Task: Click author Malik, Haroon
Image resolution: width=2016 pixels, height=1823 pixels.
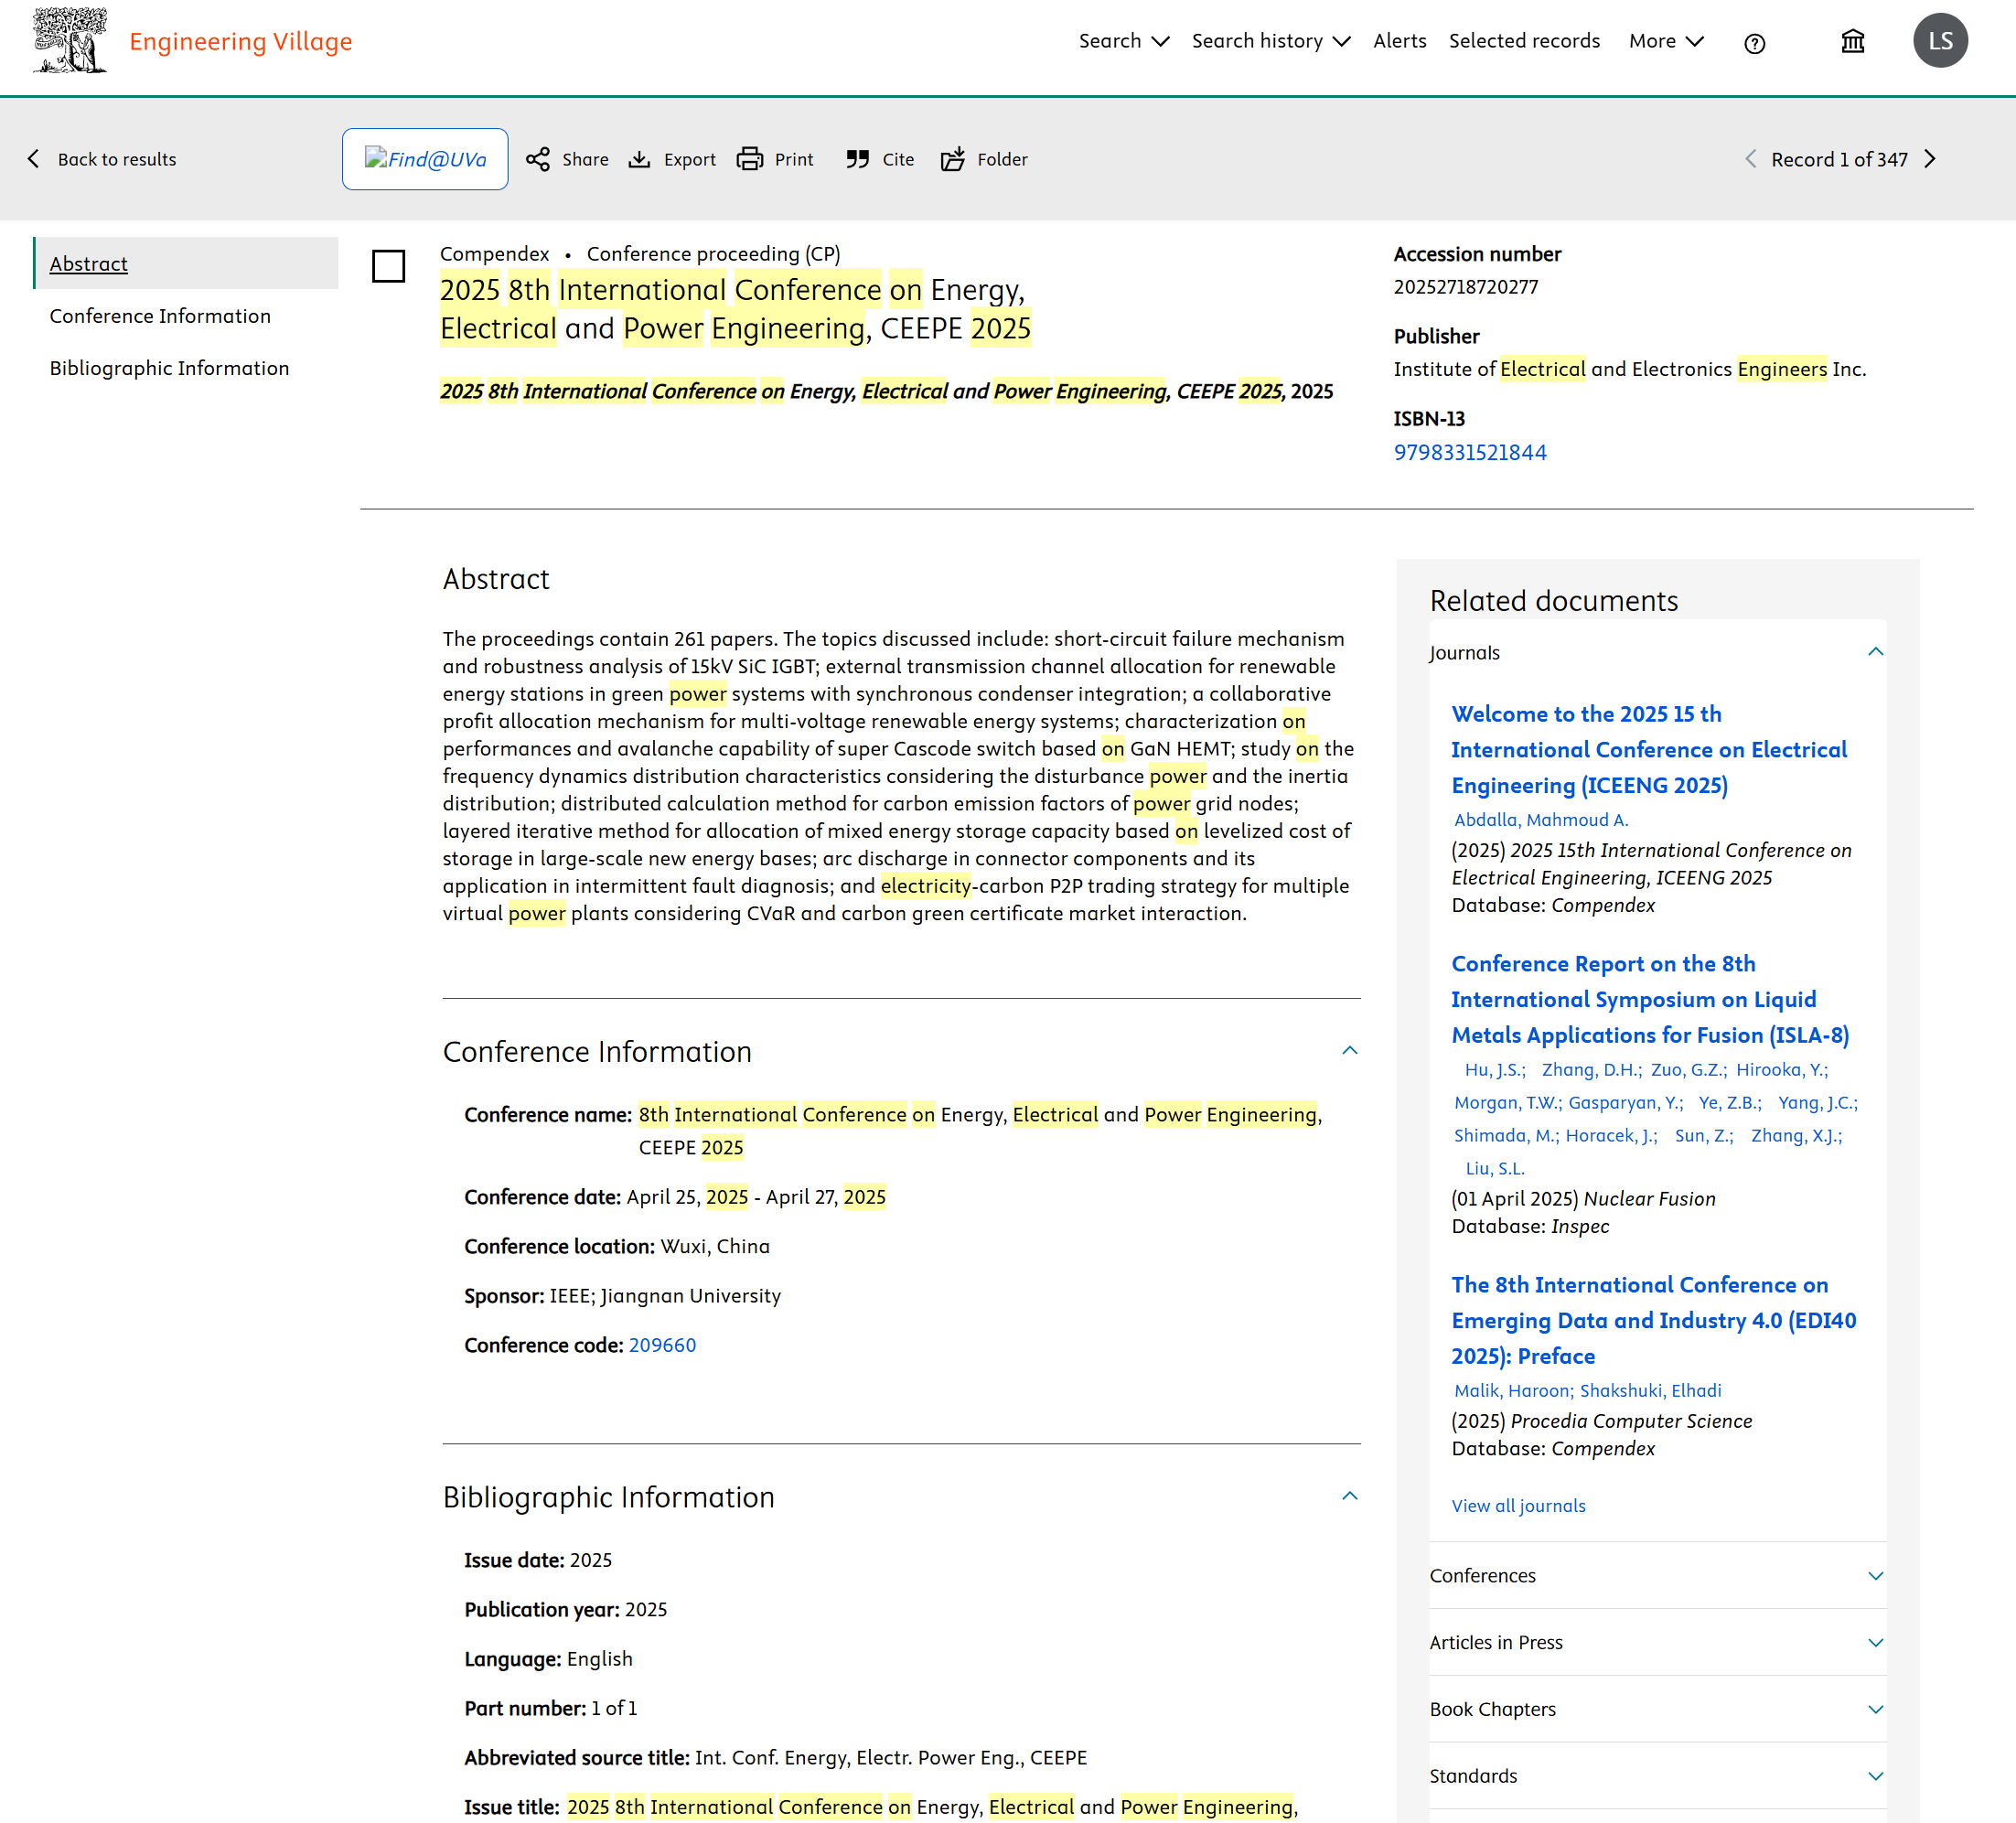Action: (x=1513, y=1391)
